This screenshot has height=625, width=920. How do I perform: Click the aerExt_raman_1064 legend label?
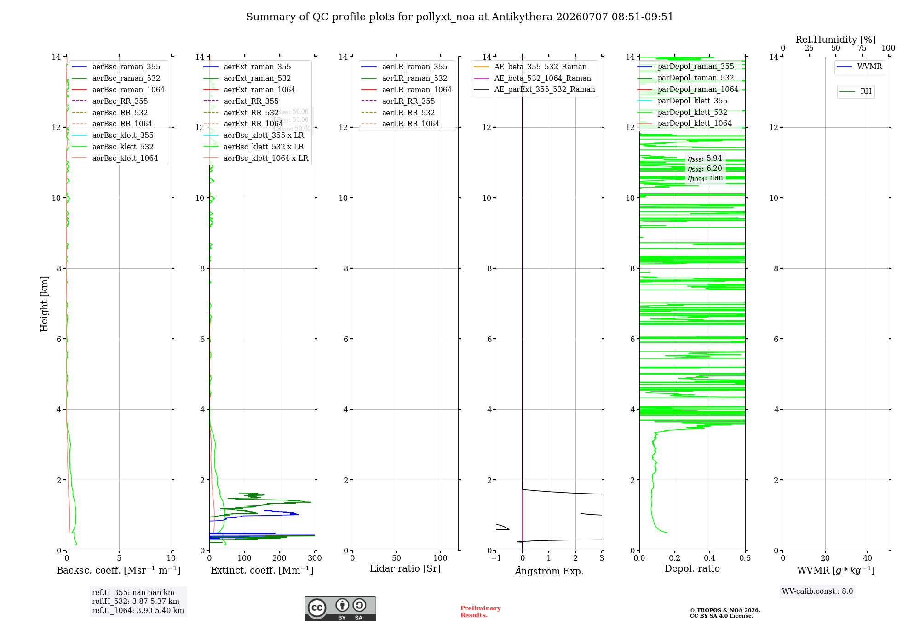(x=259, y=90)
